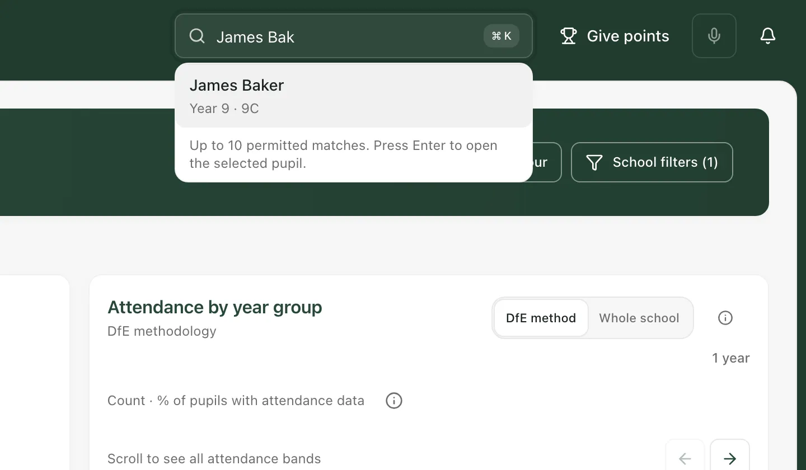Image resolution: width=806 pixels, height=470 pixels.
Task: Click the microphone voice input button
Action: (714, 36)
